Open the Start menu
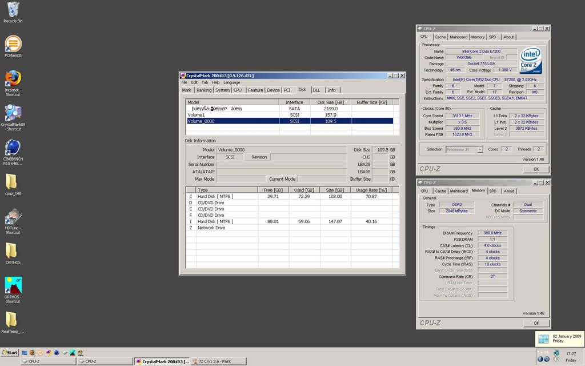585x366 pixels. tap(10, 352)
